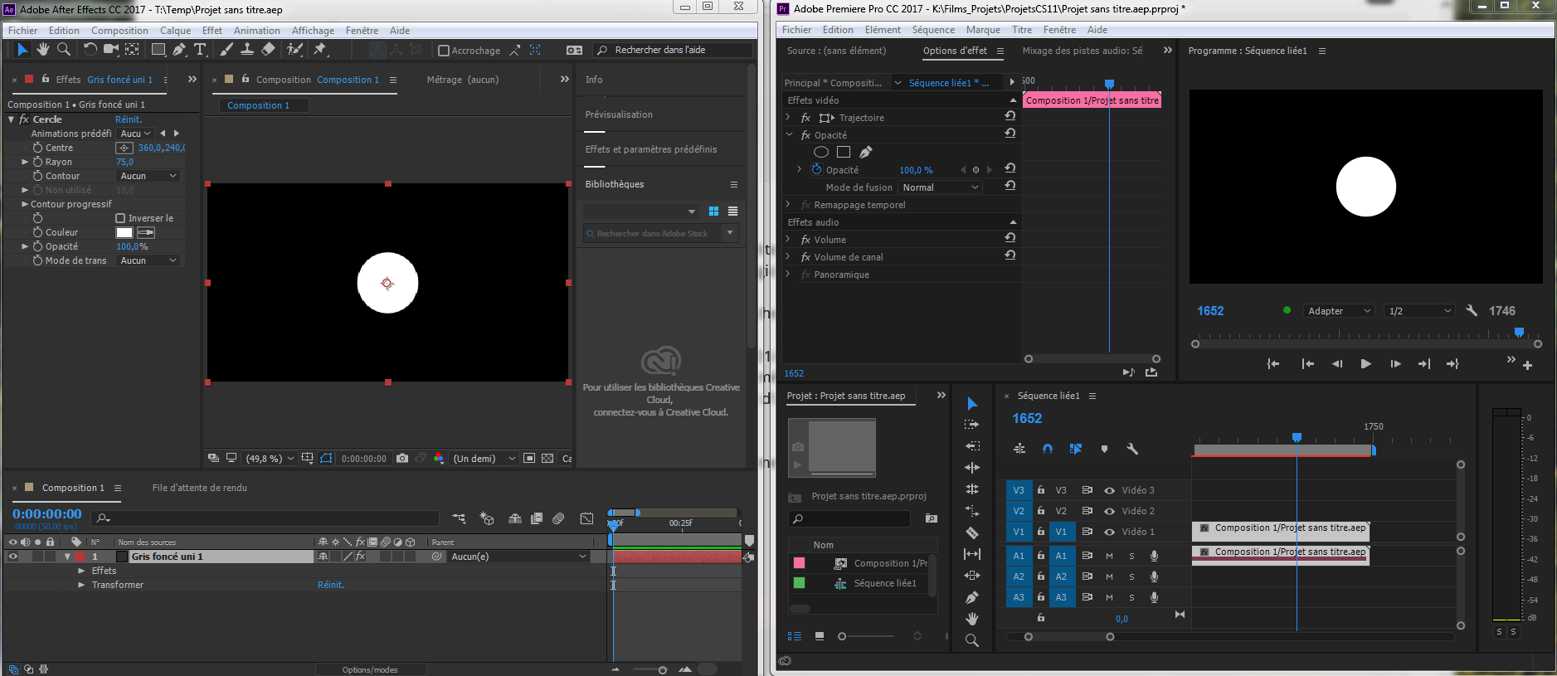Toggle visibility eye for Vidéo 1 track
This screenshot has width=1557, height=676.
click(1109, 532)
